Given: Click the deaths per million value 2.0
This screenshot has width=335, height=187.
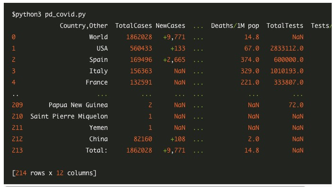Looking at the screenshot, I should pos(254,139).
